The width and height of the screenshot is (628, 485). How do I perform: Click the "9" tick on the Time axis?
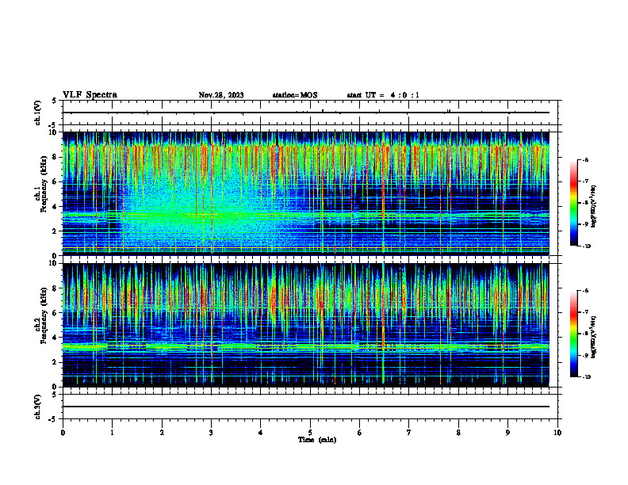pos(507,433)
